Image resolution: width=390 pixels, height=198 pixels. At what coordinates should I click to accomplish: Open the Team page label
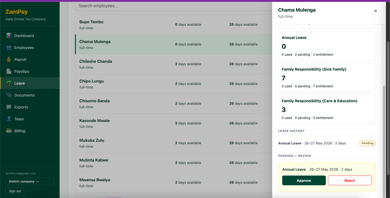click(19, 119)
